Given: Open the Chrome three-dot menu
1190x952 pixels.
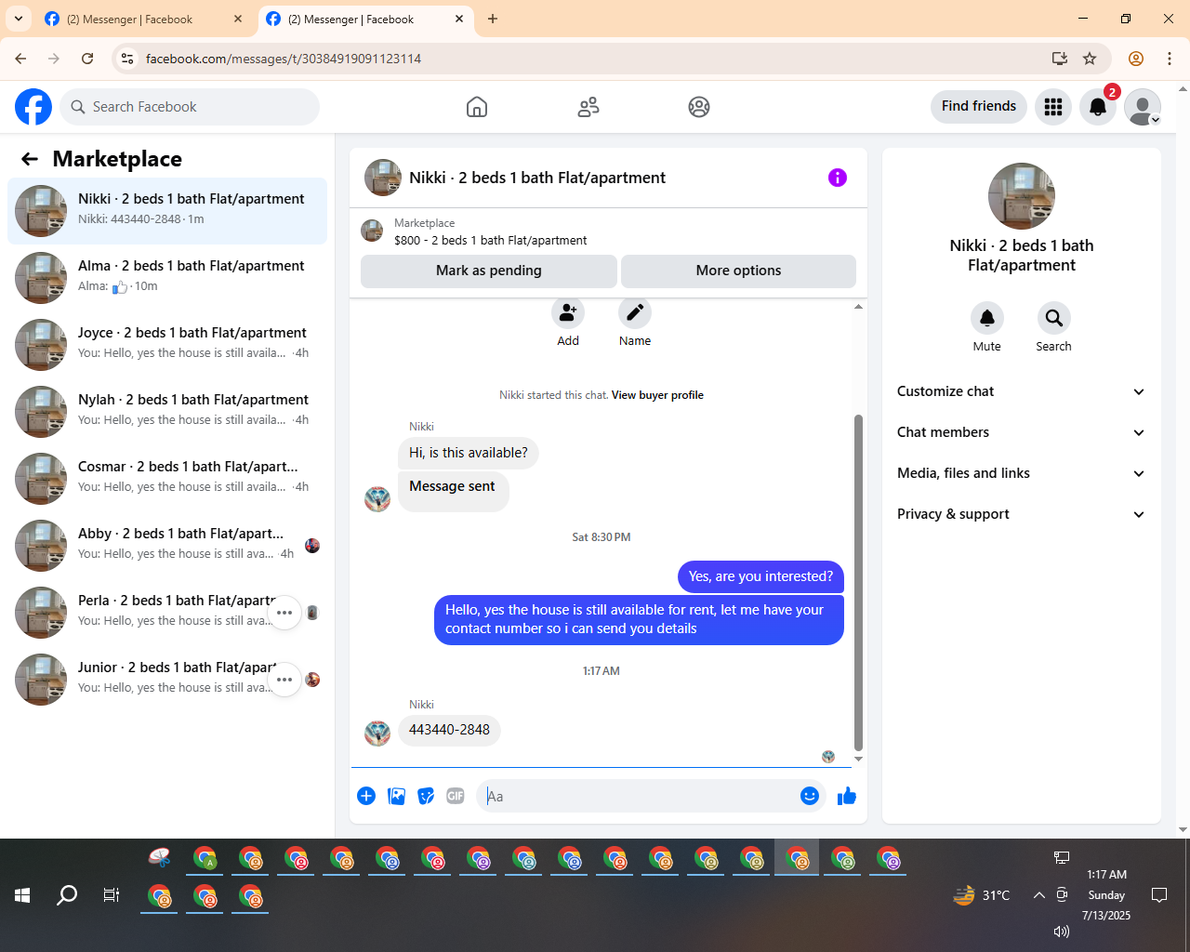Looking at the screenshot, I should (1170, 59).
